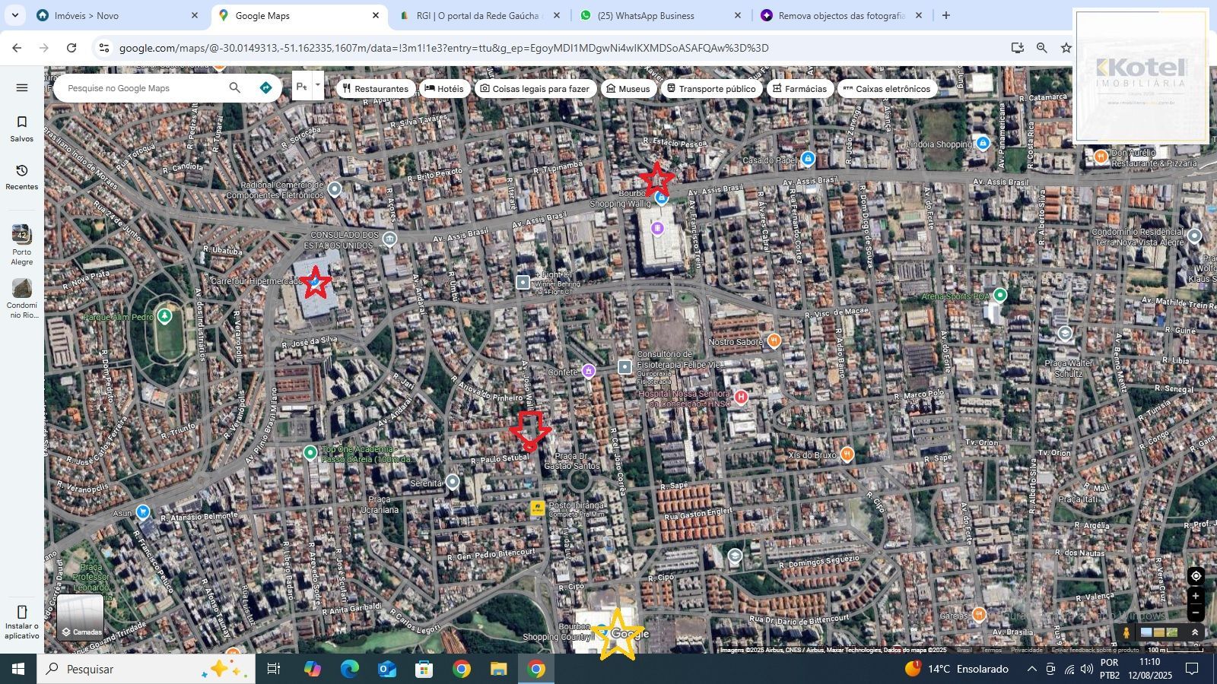The width and height of the screenshot is (1217, 684).
Task: Select the Garcias restaurant pin
Action: tap(979, 613)
